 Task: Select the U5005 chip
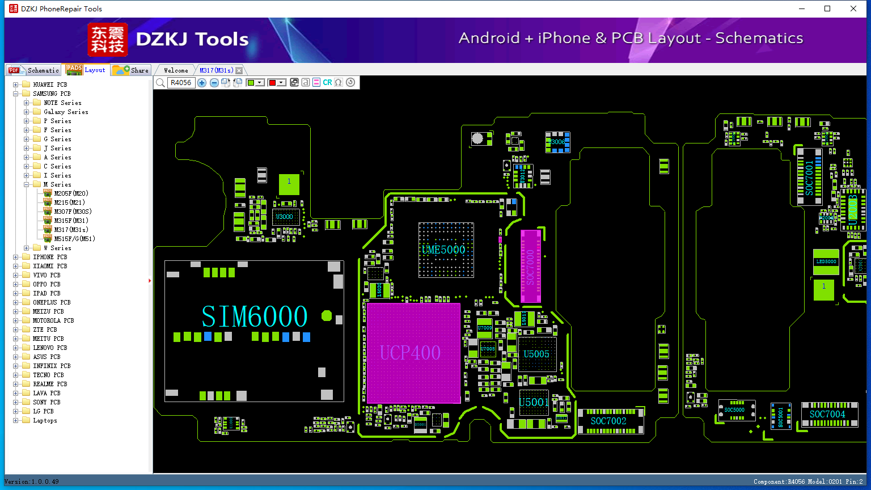click(537, 354)
